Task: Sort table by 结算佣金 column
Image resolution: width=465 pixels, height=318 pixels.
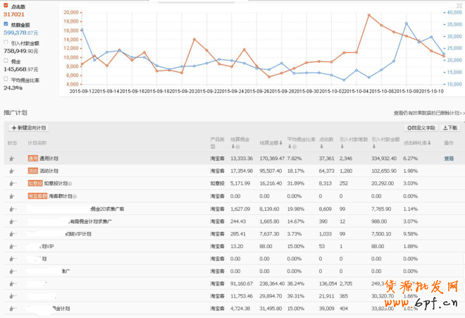Action: pyautogui.click(x=241, y=142)
